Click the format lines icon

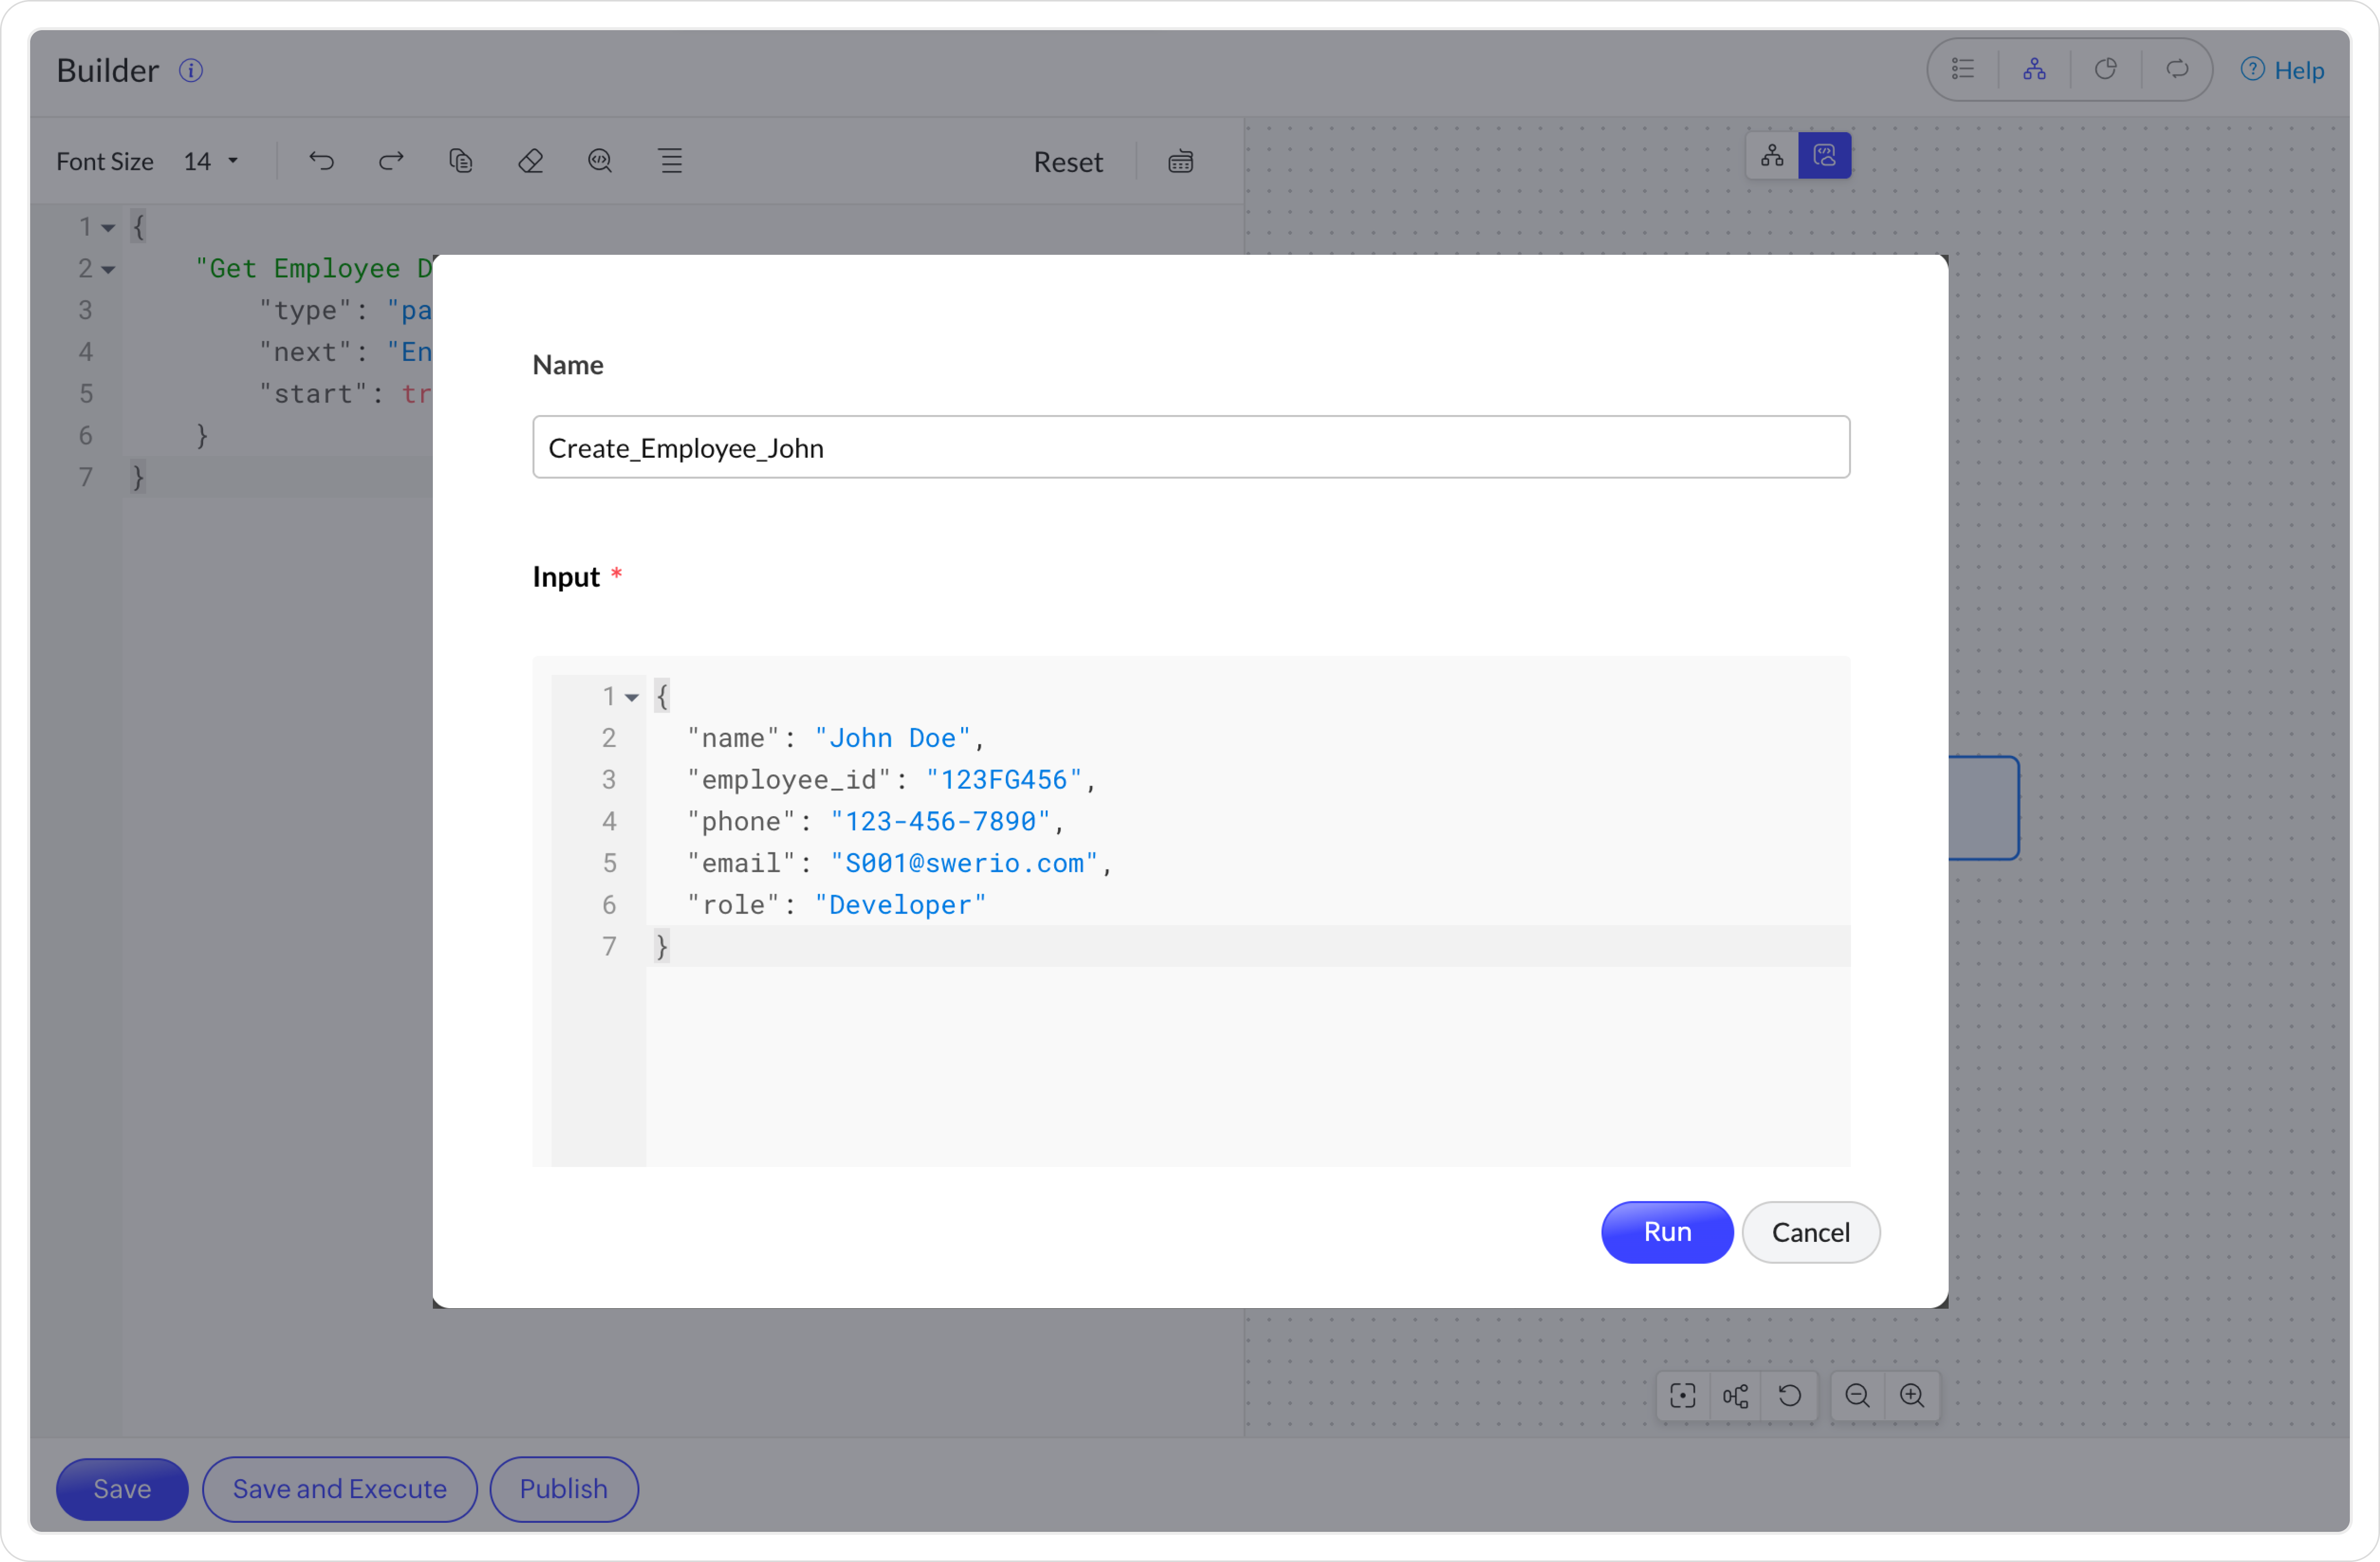(x=671, y=161)
